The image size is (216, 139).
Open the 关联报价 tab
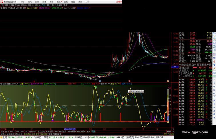(10, 134)
